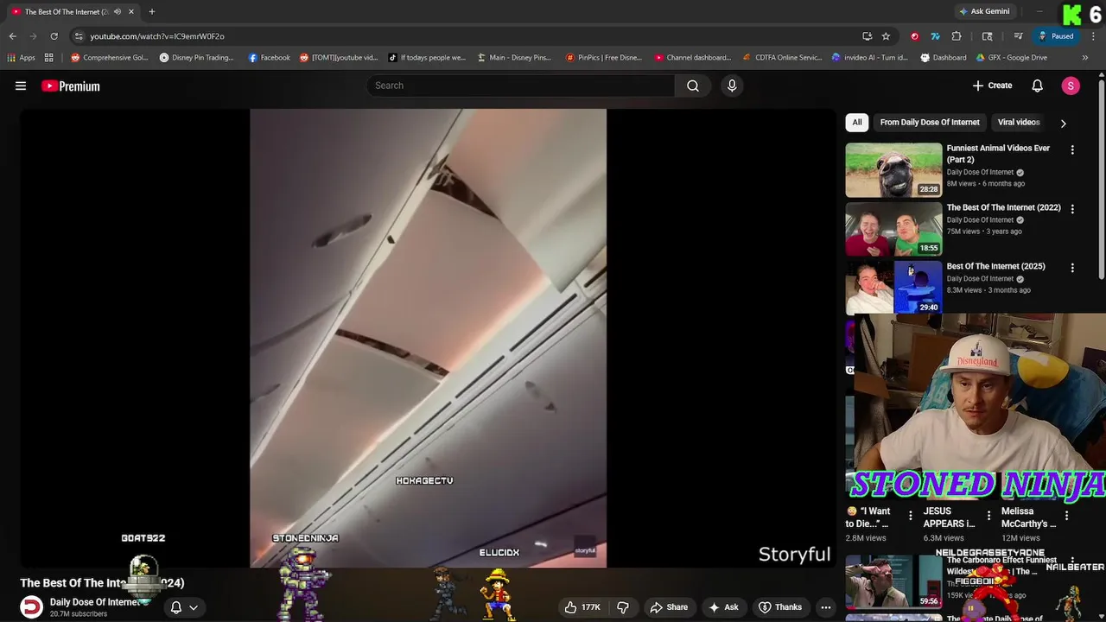Like the video with 177K likes

pos(582,607)
